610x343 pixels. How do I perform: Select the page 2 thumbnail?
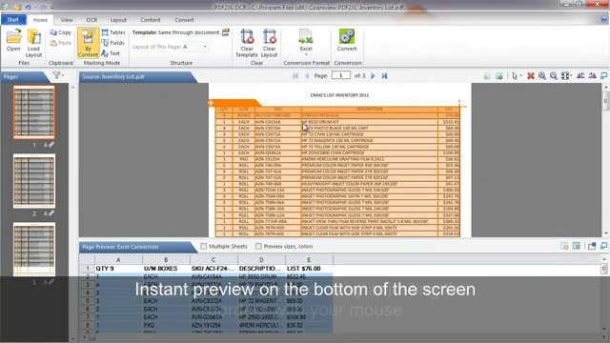pos(34,181)
